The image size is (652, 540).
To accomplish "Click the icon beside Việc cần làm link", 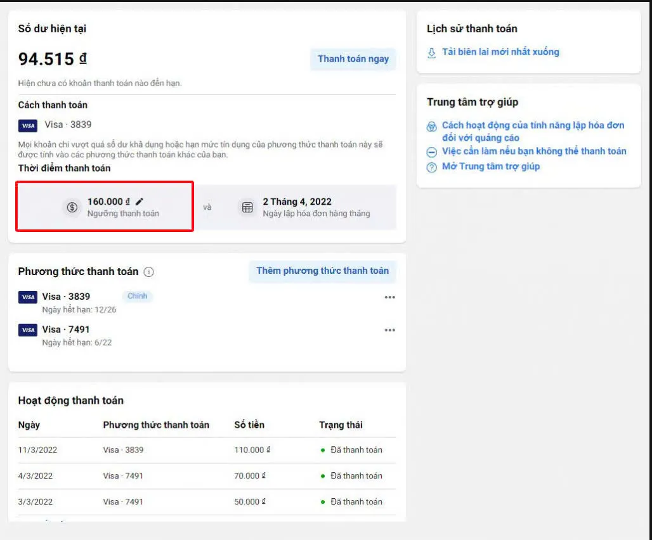I will [432, 152].
